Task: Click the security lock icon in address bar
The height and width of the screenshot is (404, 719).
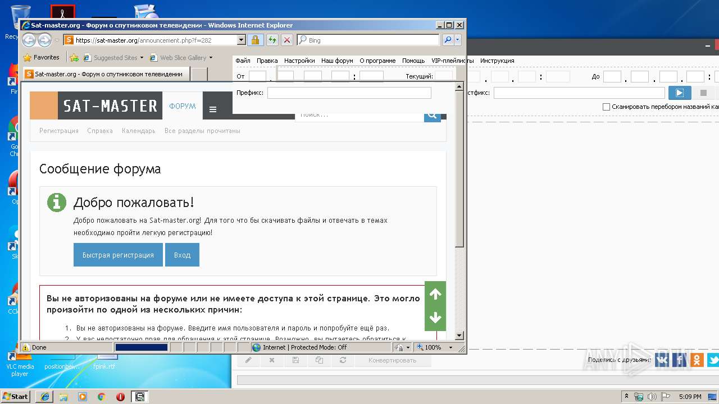Action: 256,40
